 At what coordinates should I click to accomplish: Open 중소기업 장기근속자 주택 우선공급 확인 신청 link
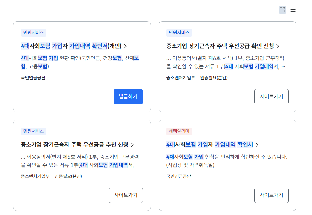click(x=220, y=46)
